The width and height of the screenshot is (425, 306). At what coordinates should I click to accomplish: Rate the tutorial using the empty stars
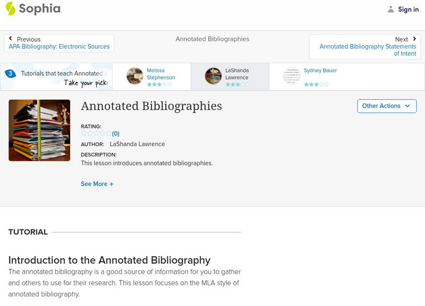click(x=96, y=134)
